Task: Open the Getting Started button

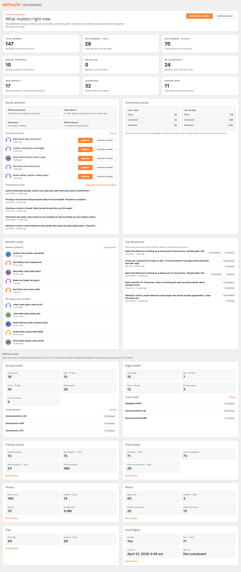Action: [x=225, y=16]
